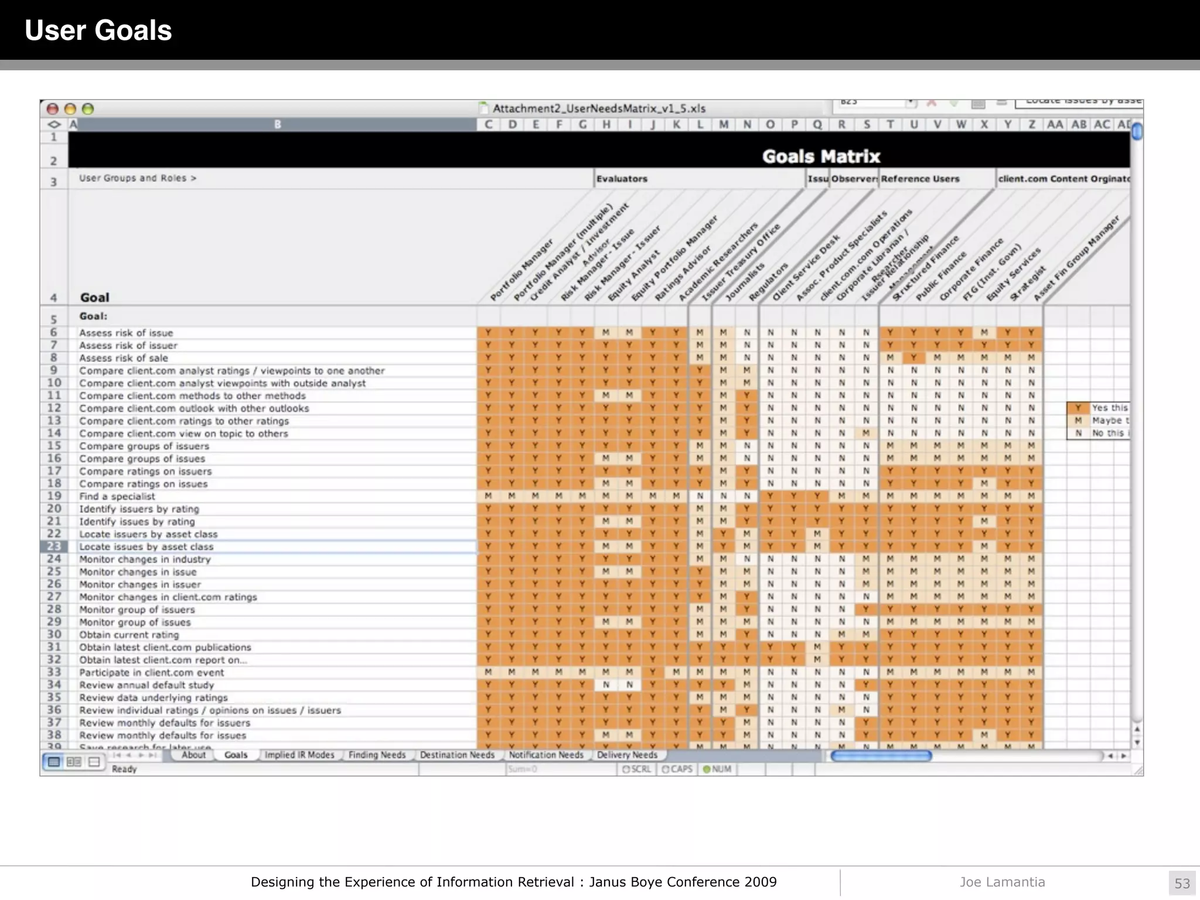
Task: Click the third view mode icon
Action: (x=94, y=762)
